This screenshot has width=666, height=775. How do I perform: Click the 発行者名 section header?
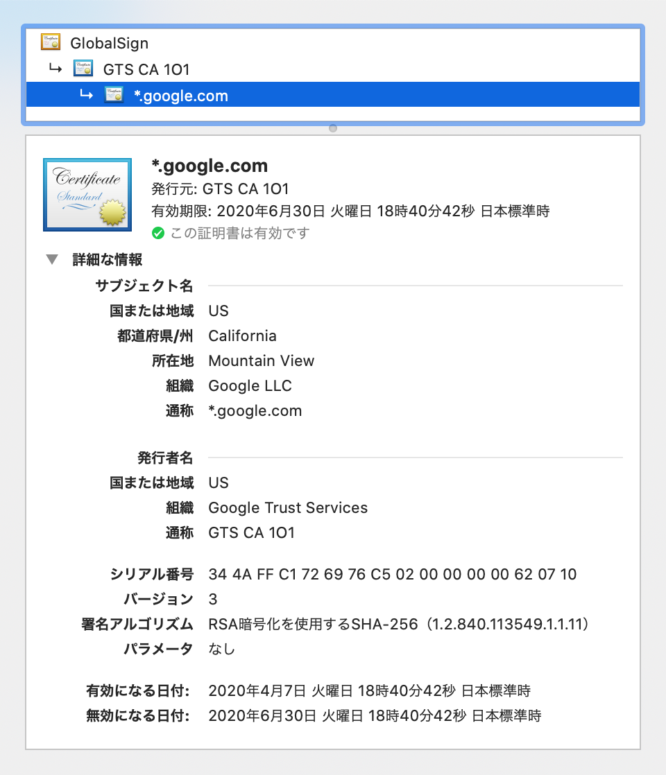coord(165,458)
